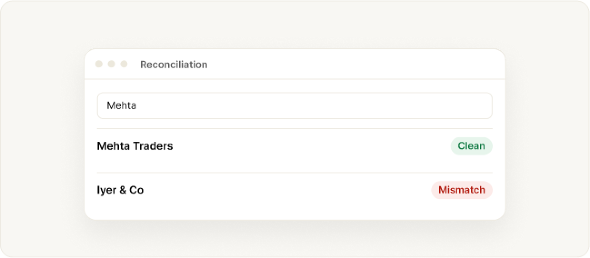Click the Reconciliation window title
590x258 pixels.
coord(174,64)
